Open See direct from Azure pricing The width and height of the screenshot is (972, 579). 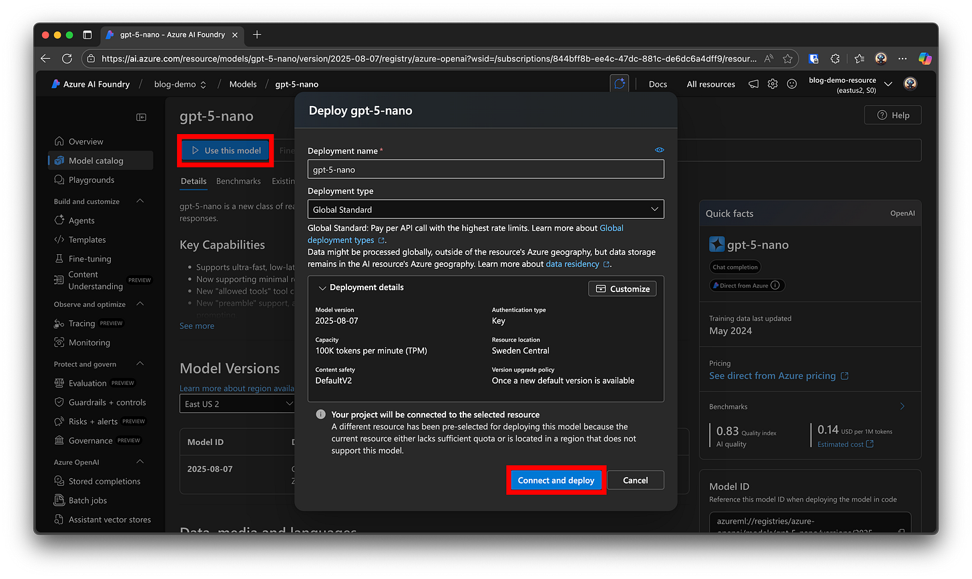778,376
